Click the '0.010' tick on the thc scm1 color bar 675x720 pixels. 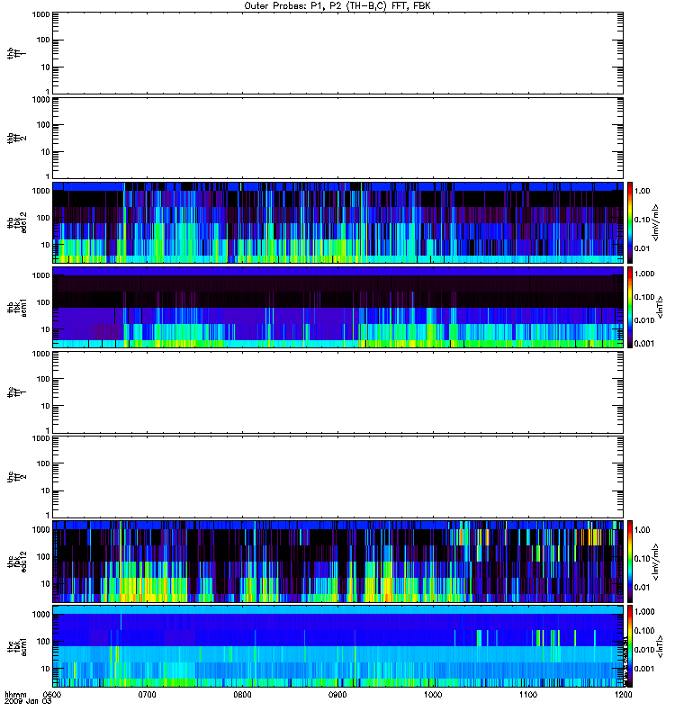pos(644,650)
